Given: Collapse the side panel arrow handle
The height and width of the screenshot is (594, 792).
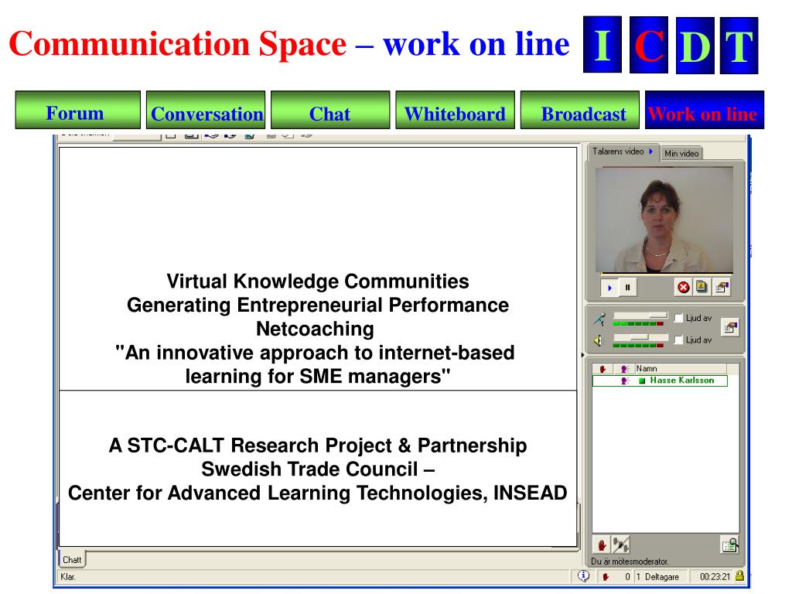Looking at the screenshot, I should pyautogui.click(x=582, y=355).
